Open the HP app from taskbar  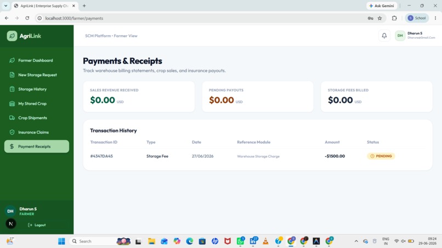[215, 241]
